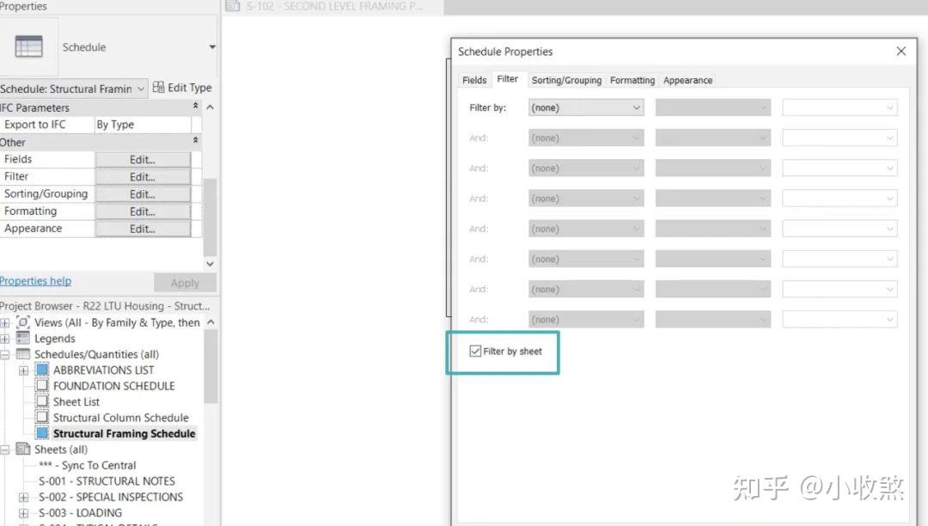The height and width of the screenshot is (526, 928).
Task: Expand the ABBREVIATIONS LIST node
Action: 23,370
